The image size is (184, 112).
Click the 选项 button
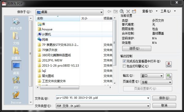click(137, 48)
